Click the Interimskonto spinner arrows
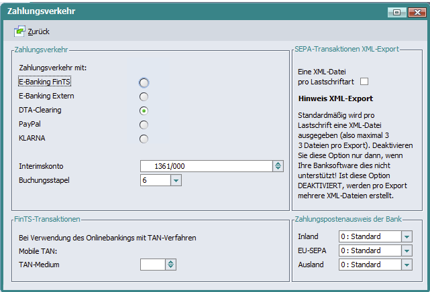This screenshot has width=430, height=292. pos(278,166)
